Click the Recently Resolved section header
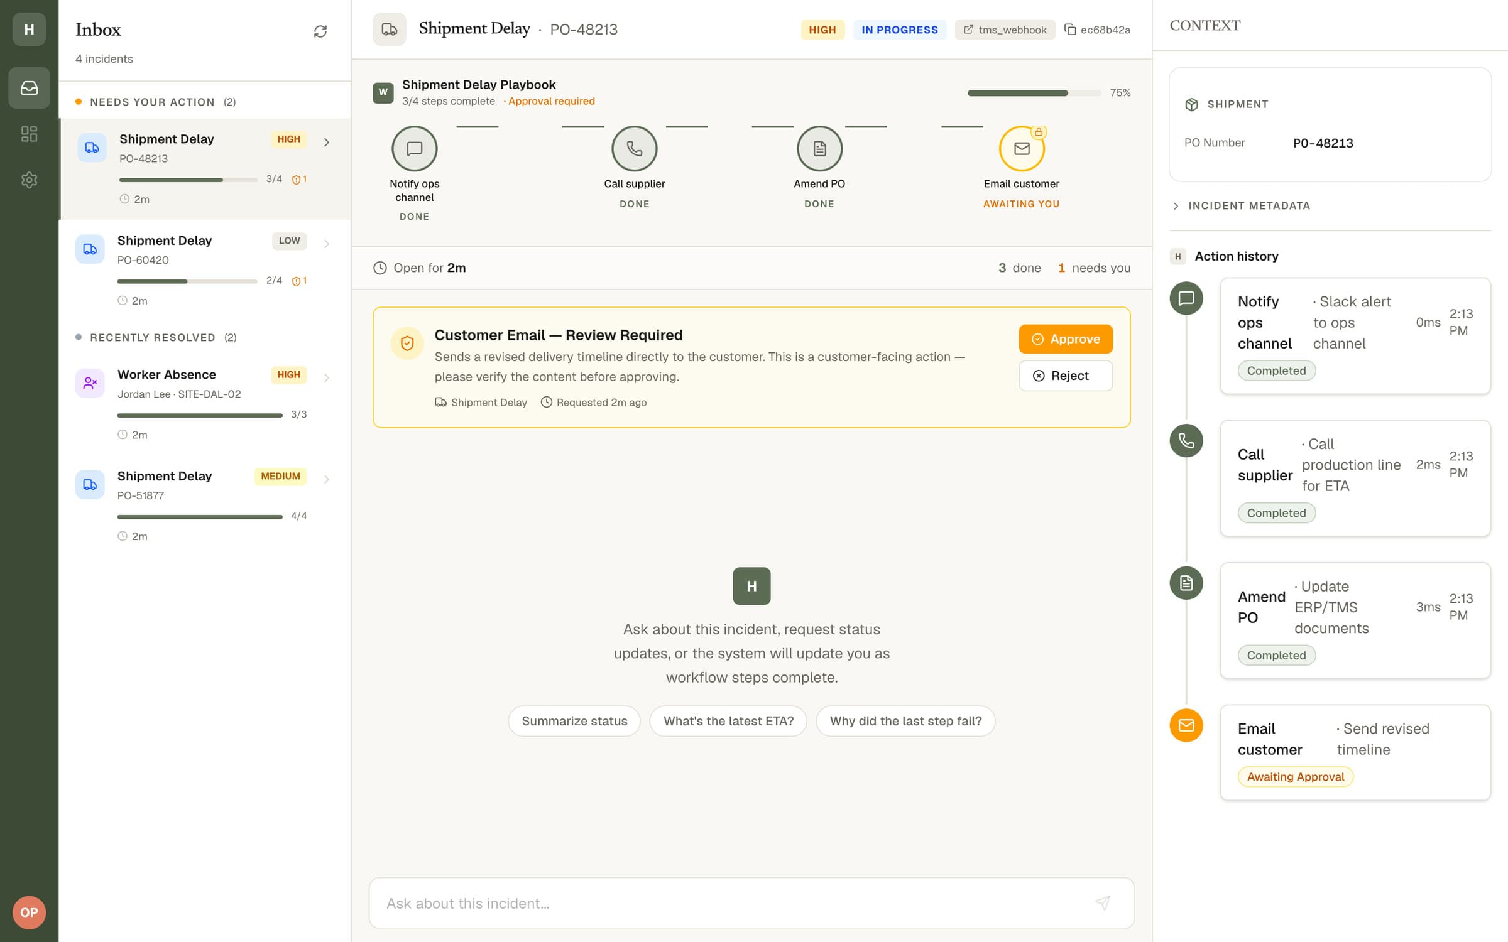 pos(156,337)
